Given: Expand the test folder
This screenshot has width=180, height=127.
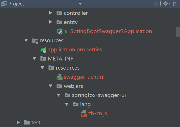Looking at the screenshot, I should (18, 122).
